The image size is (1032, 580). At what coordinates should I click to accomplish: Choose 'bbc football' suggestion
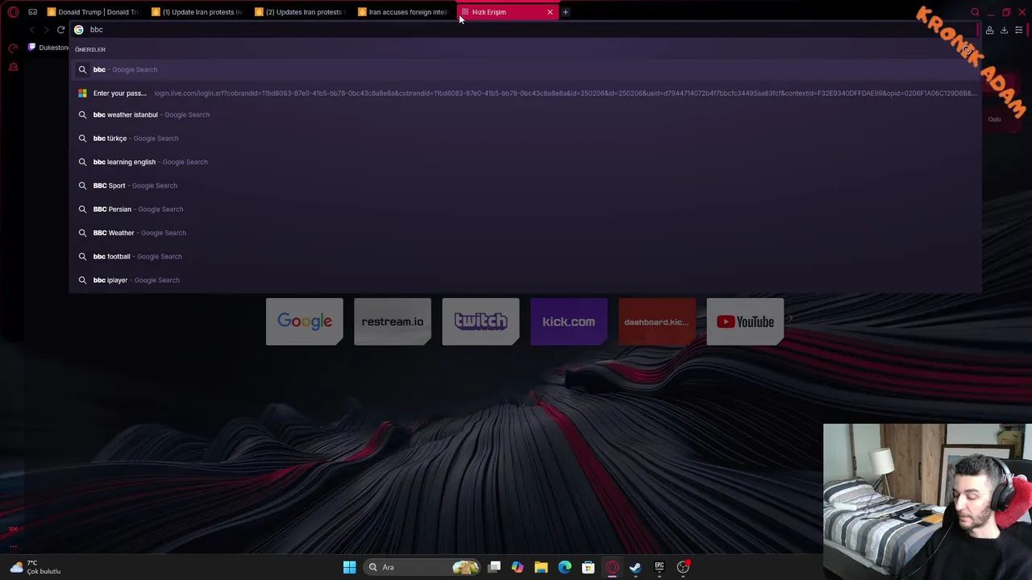point(526,256)
